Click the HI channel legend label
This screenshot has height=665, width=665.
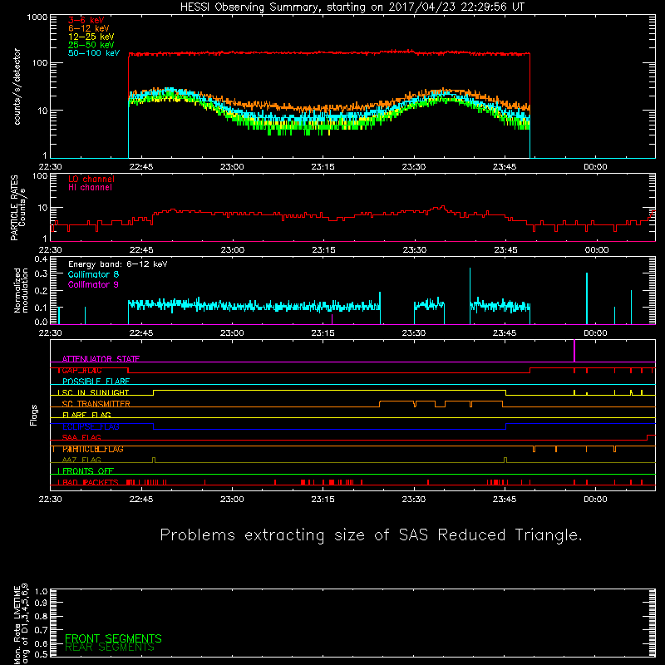click(x=90, y=188)
